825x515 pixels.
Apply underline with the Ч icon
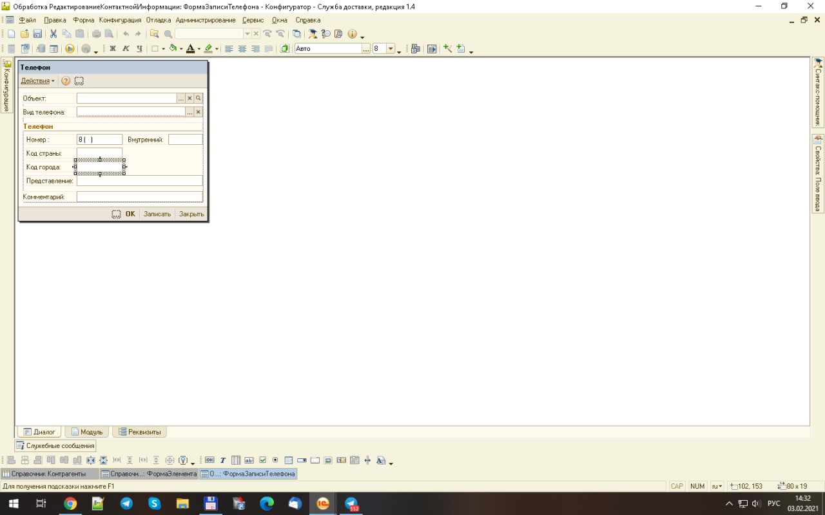139,49
